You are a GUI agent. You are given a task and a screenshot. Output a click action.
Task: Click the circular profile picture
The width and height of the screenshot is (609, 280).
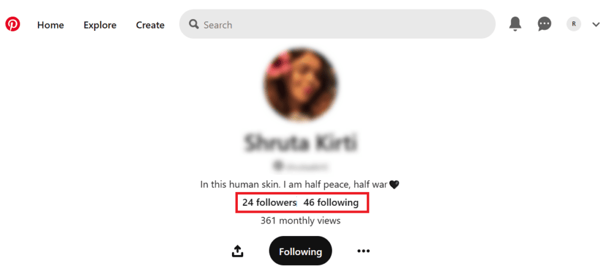click(x=300, y=85)
